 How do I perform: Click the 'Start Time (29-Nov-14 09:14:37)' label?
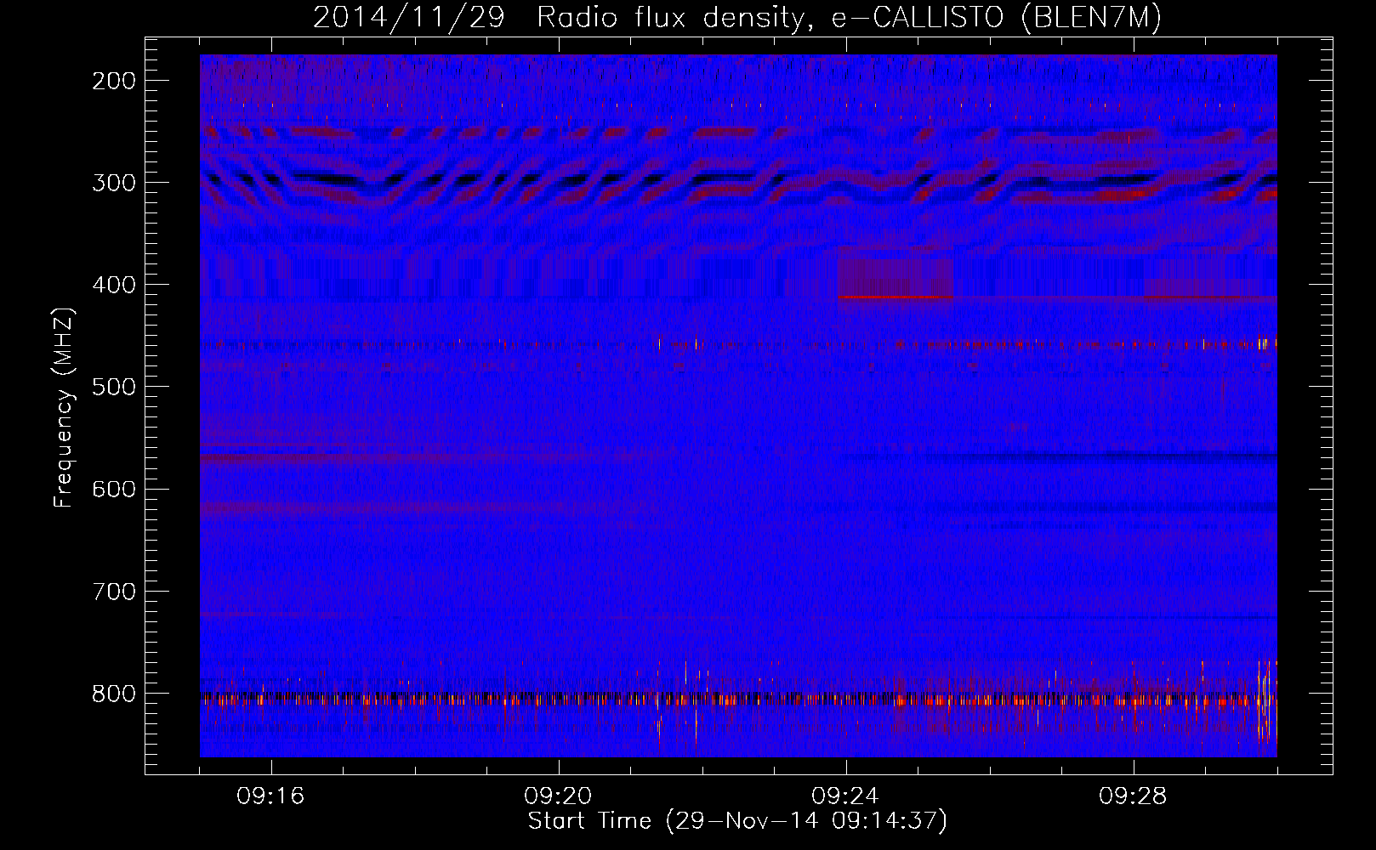[737, 821]
